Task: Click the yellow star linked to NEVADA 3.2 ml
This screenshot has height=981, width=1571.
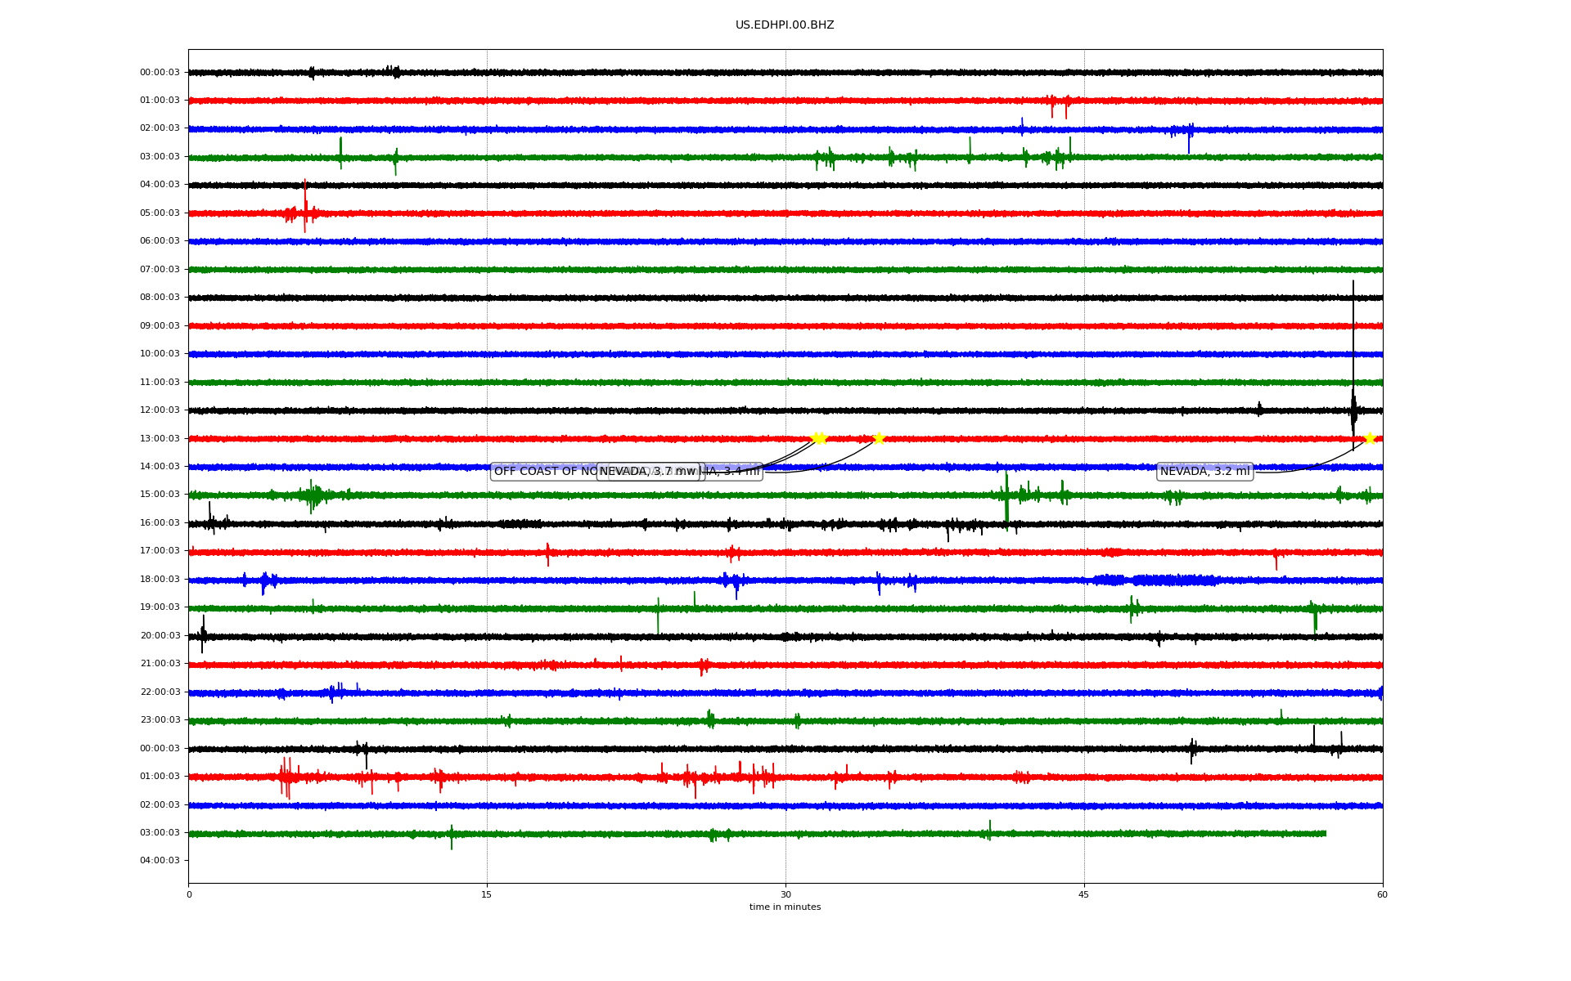Action: tap(1370, 439)
